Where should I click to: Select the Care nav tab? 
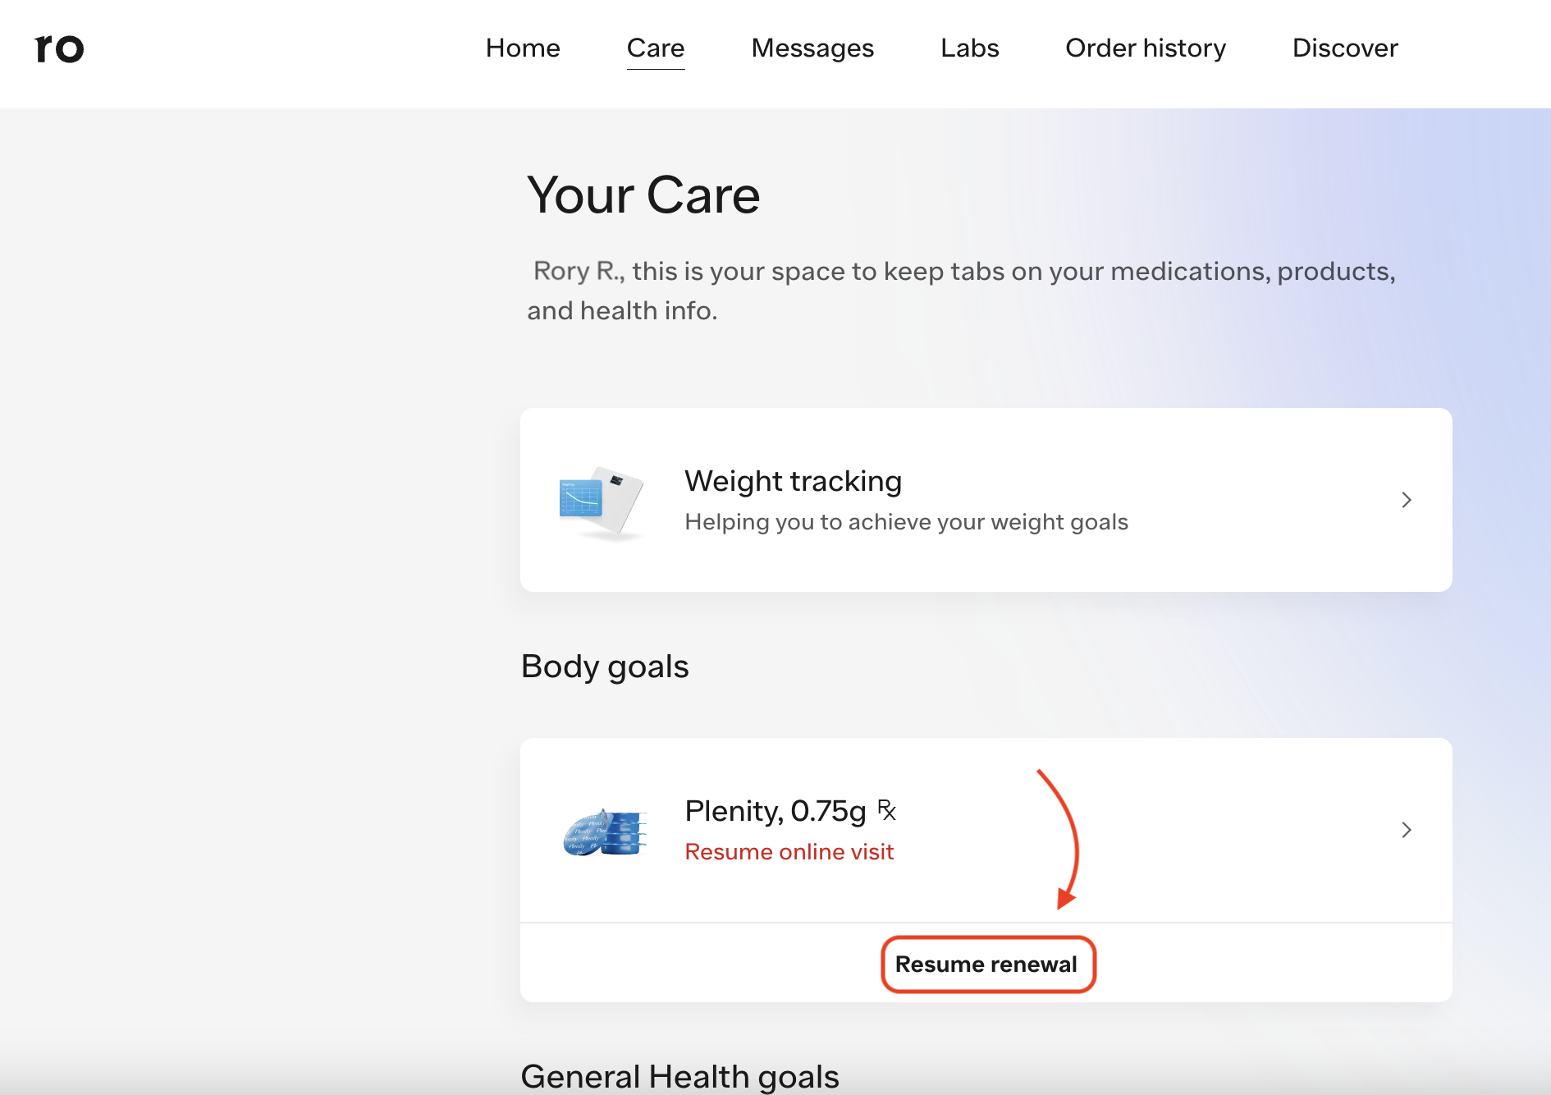coord(656,48)
